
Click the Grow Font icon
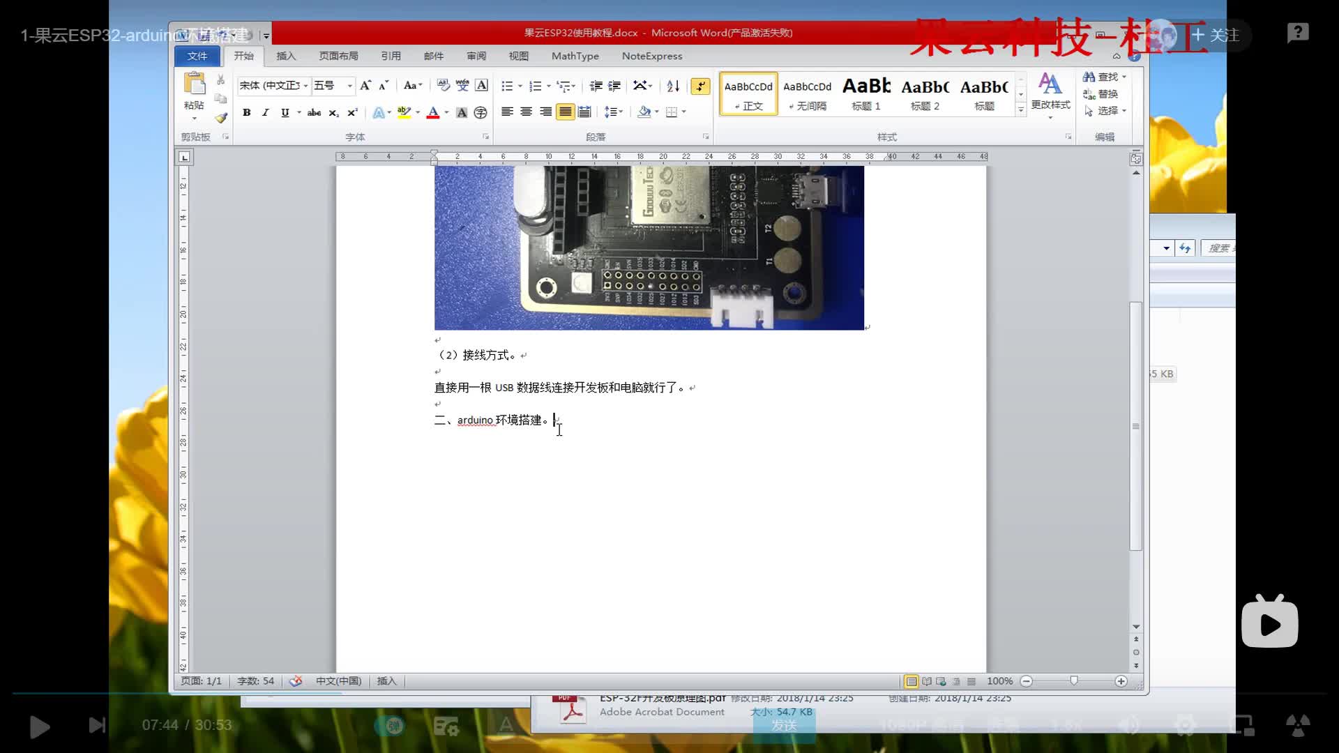pos(365,85)
